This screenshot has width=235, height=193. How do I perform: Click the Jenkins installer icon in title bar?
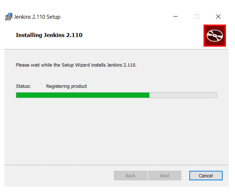point(9,17)
